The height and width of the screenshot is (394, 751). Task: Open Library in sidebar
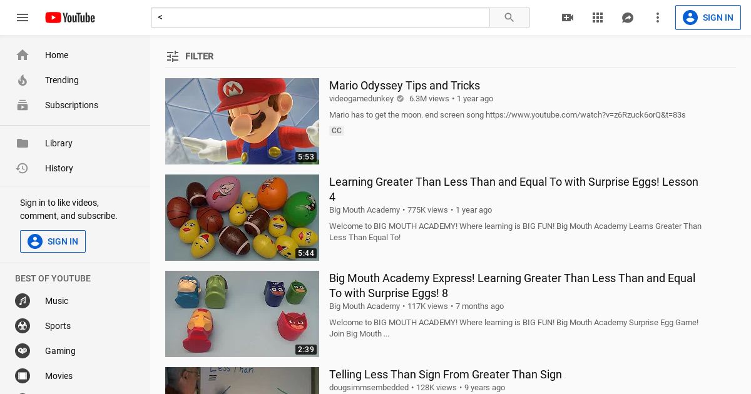pyautogui.click(x=75, y=143)
